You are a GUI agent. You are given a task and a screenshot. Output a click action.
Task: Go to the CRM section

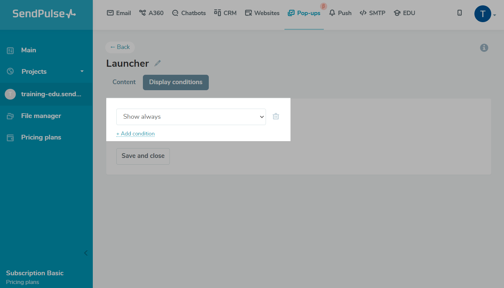pyautogui.click(x=225, y=13)
